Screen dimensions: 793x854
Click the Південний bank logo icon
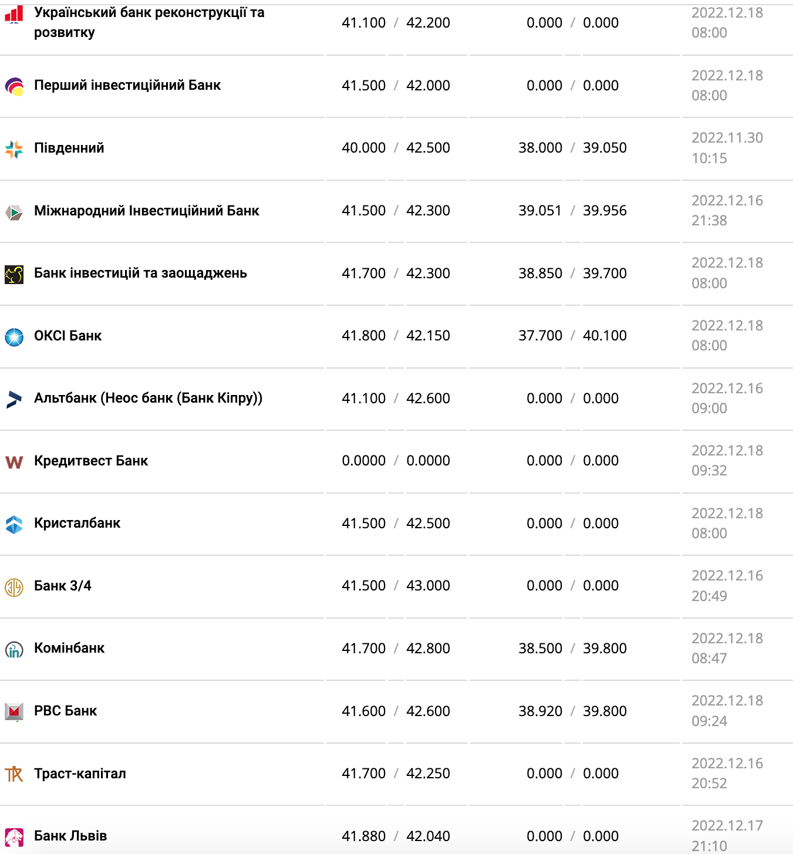coord(14,149)
